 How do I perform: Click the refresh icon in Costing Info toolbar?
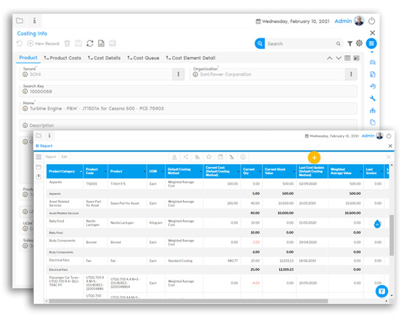[x=89, y=44]
